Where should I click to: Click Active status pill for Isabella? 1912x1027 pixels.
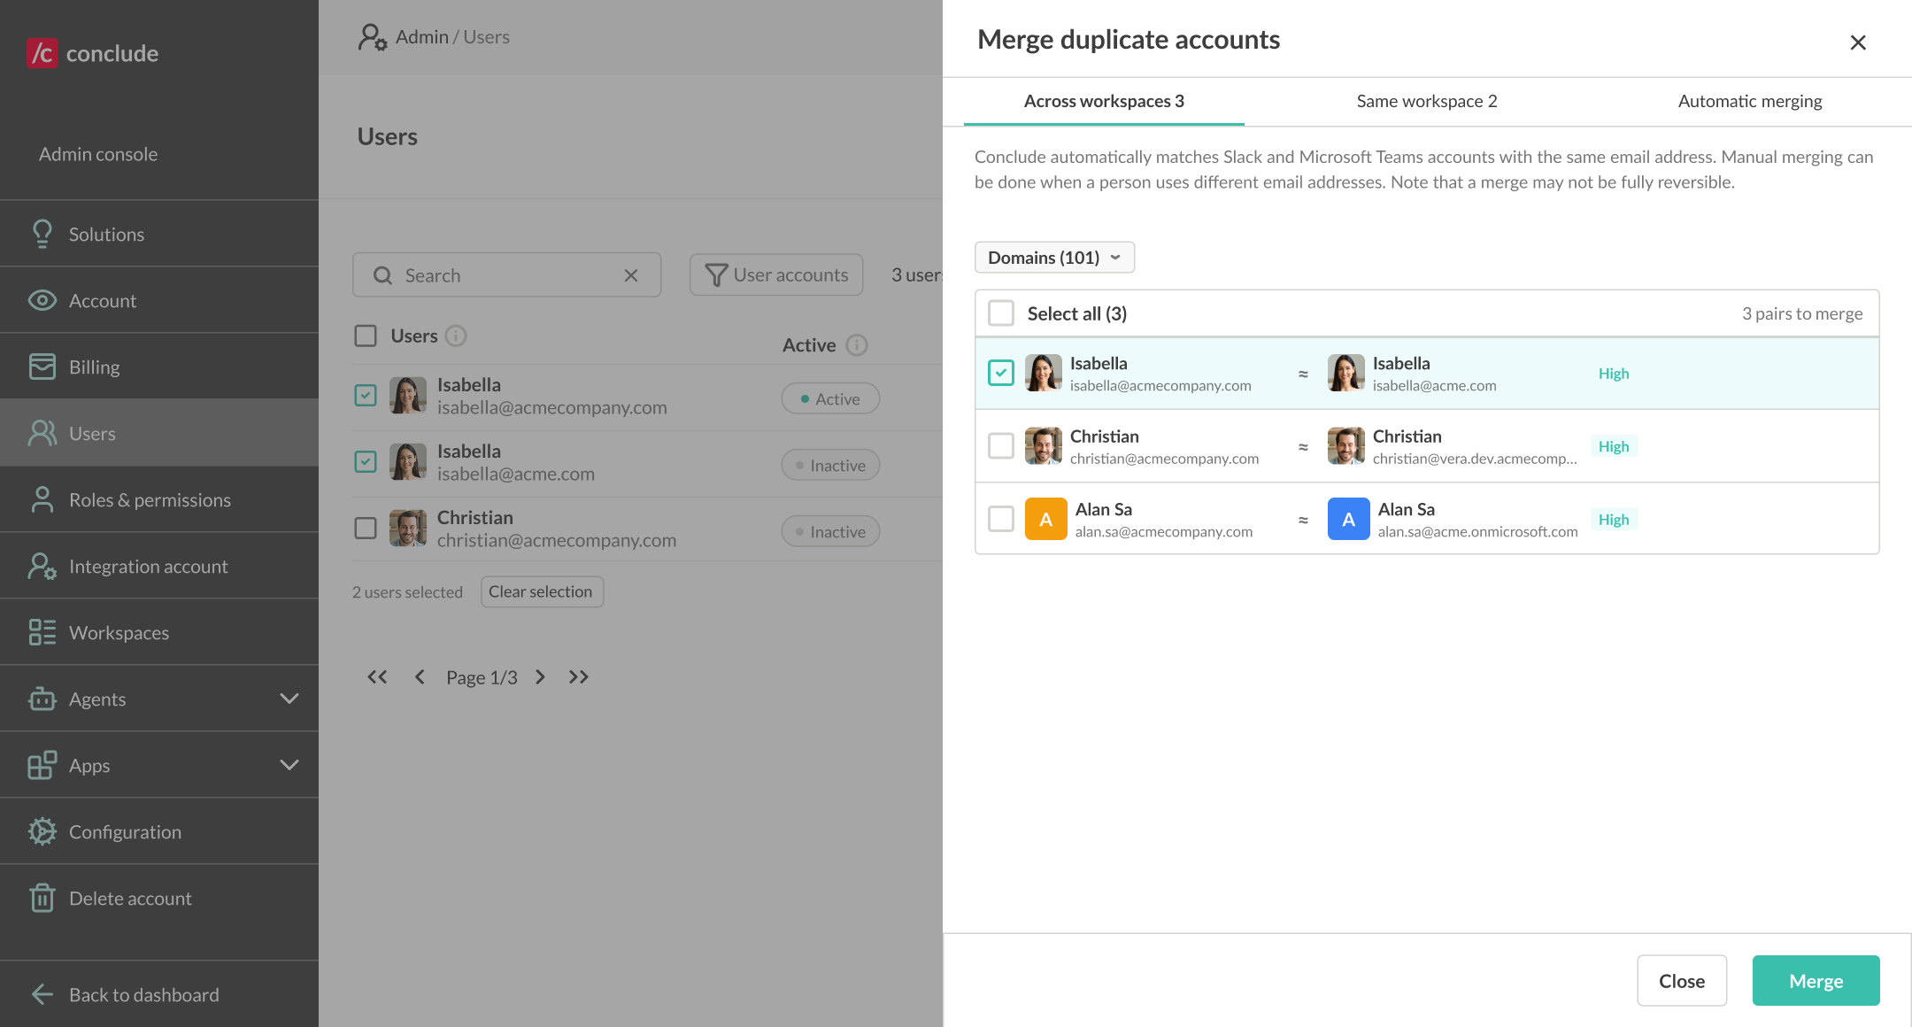click(830, 399)
